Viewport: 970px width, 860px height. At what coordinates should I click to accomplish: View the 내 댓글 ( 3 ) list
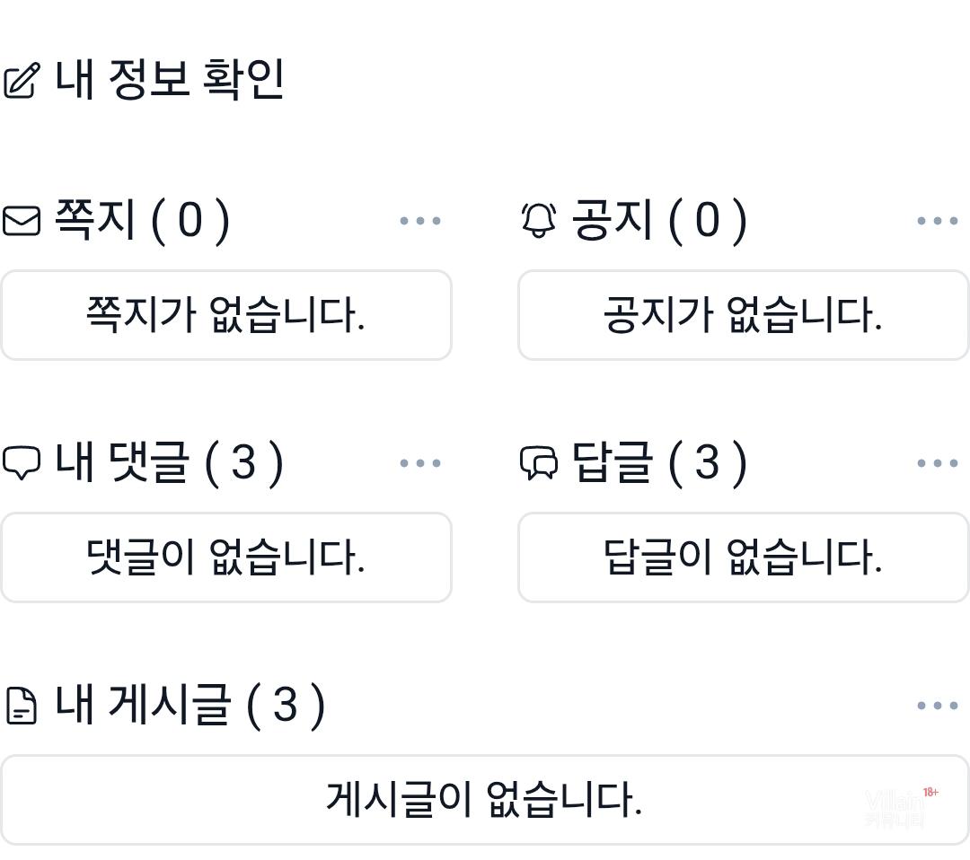169,462
